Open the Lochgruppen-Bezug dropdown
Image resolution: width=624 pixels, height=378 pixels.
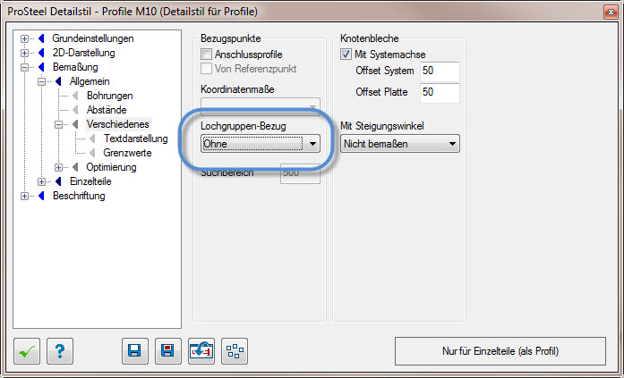[261, 144]
